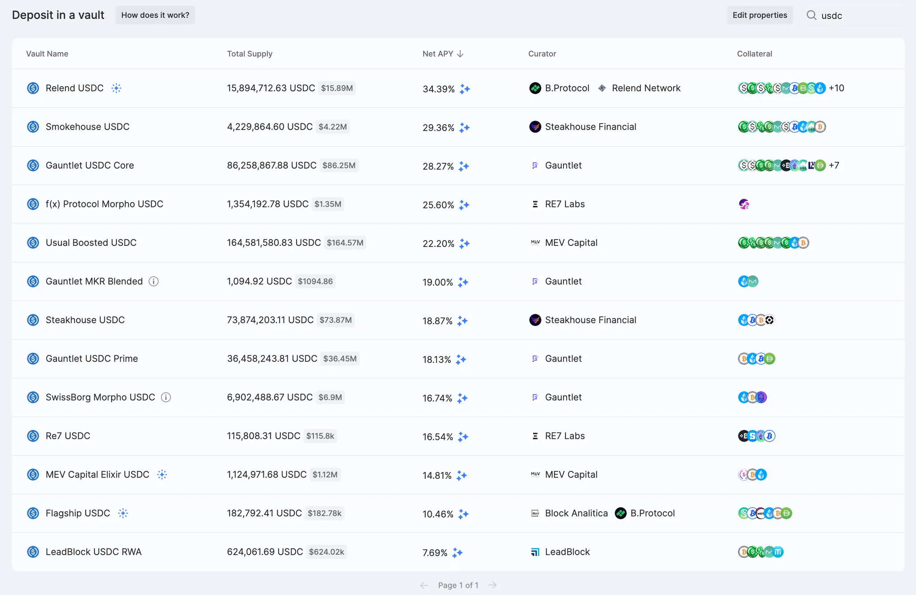The height and width of the screenshot is (595, 916).
Task: Click the sparkle icon beside MEV Capital Elixir USDC
Action: tap(162, 474)
